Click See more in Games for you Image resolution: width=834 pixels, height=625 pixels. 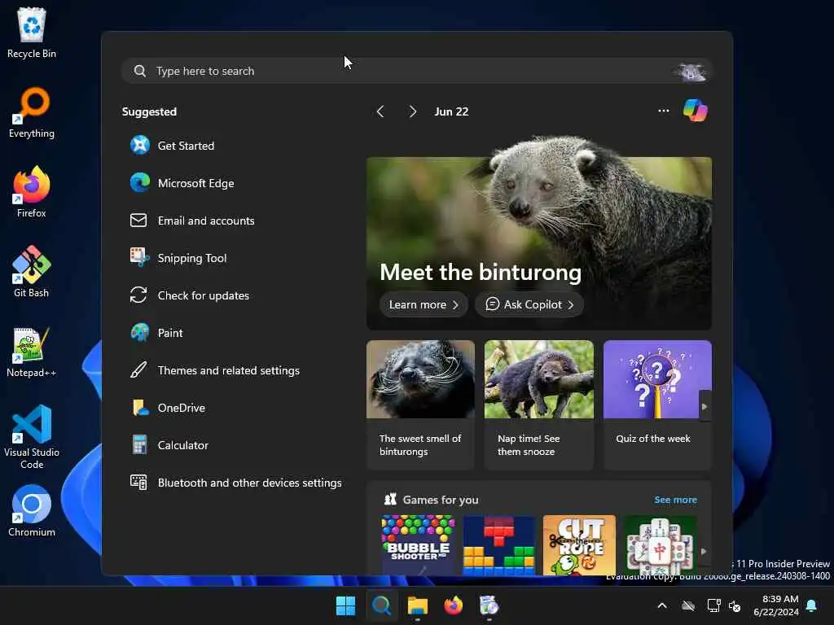point(675,500)
